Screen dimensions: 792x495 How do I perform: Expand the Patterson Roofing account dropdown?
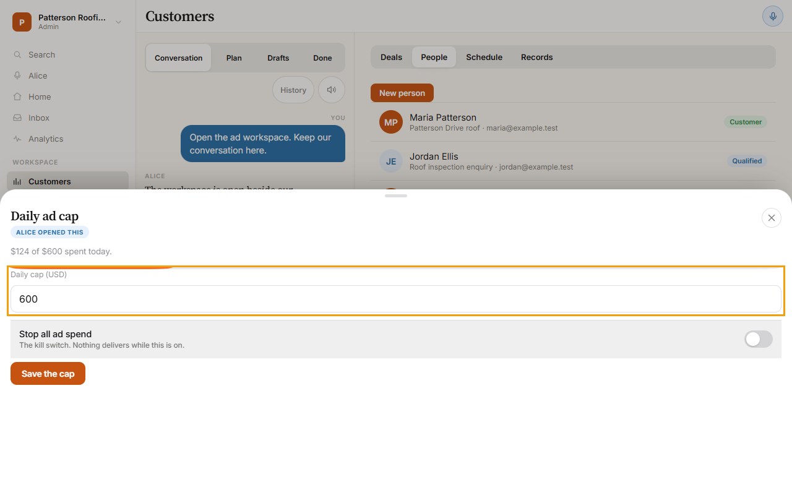pyautogui.click(x=118, y=22)
